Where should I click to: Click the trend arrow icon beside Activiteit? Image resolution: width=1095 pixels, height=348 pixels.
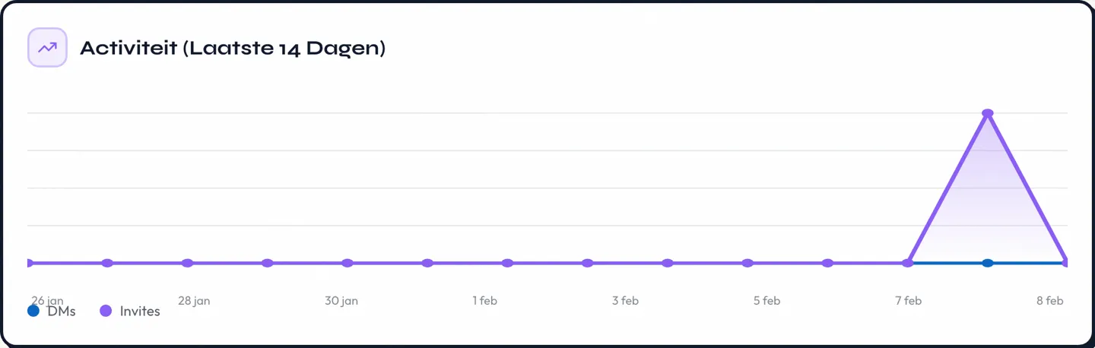[47, 48]
